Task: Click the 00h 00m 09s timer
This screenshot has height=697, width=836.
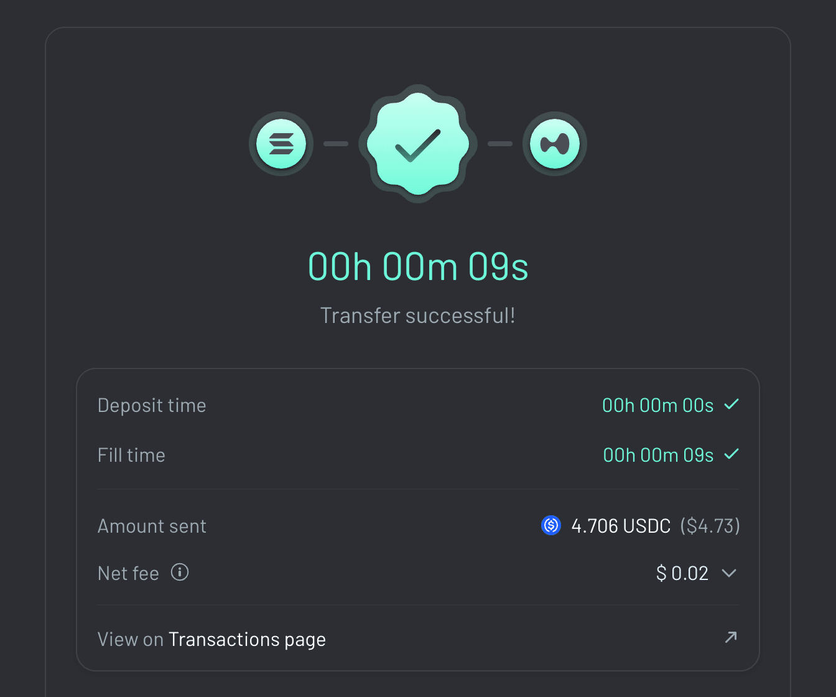Action: [x=417, y=266]
